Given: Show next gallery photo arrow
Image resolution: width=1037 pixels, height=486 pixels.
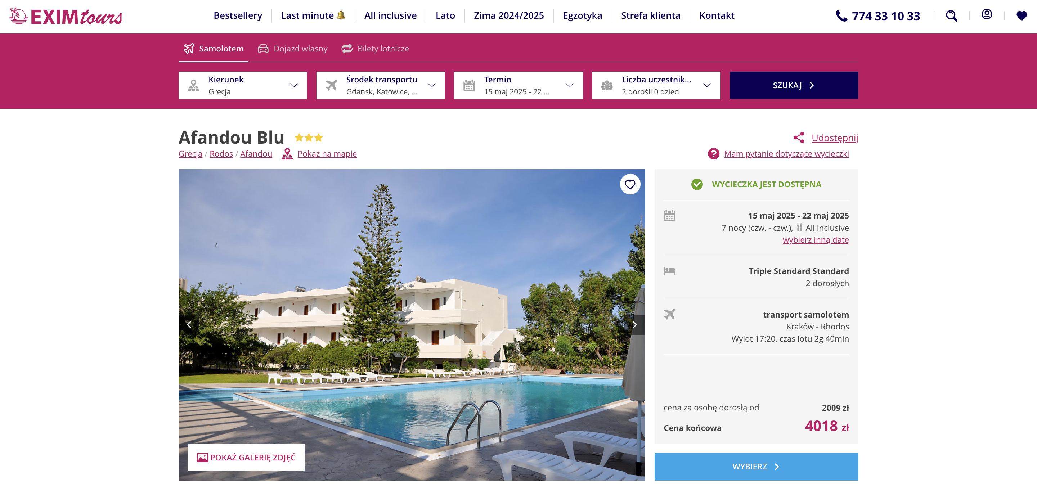Looking at the screenshot, I should click(x=635, y=325).
